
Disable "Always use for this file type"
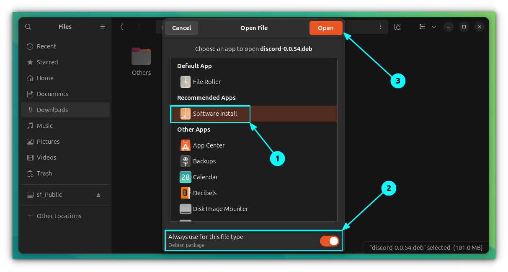click(329, 241)
